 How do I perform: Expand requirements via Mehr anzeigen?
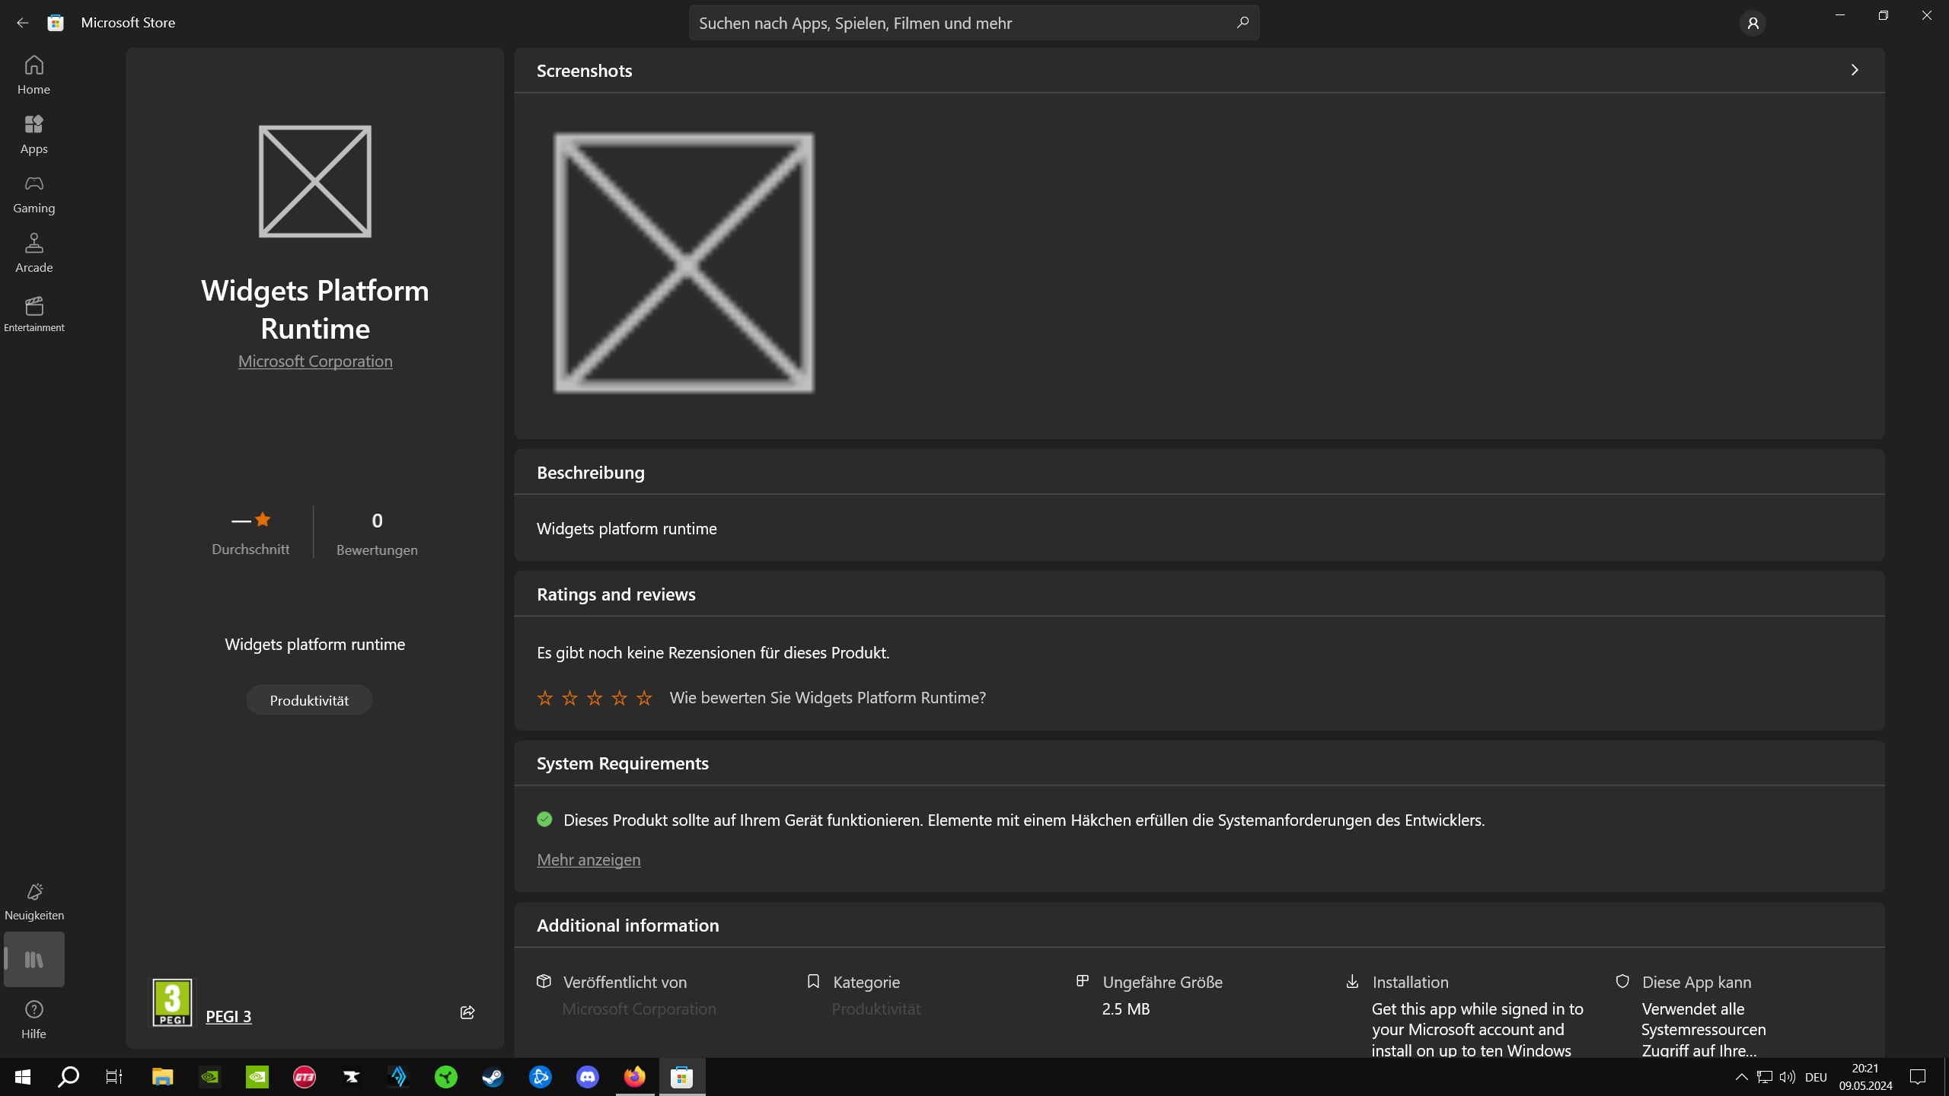[x=588, y=859]
